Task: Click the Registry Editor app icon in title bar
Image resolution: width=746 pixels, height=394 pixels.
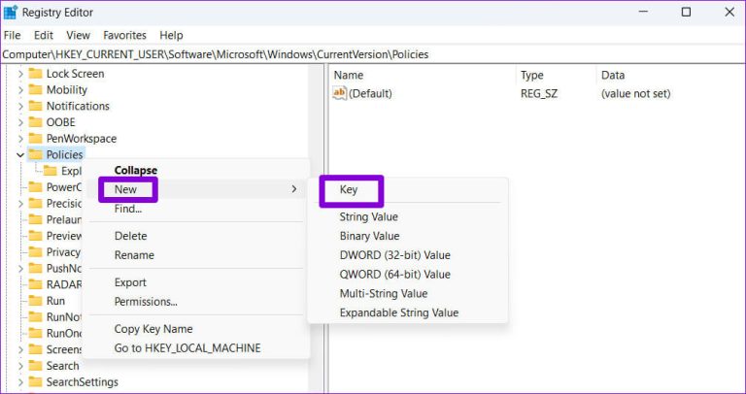Action: click(x=11, y=12)
